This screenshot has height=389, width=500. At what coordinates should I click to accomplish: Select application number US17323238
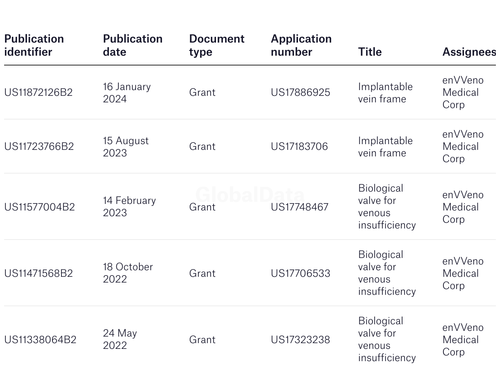click(x=300, y=340)
